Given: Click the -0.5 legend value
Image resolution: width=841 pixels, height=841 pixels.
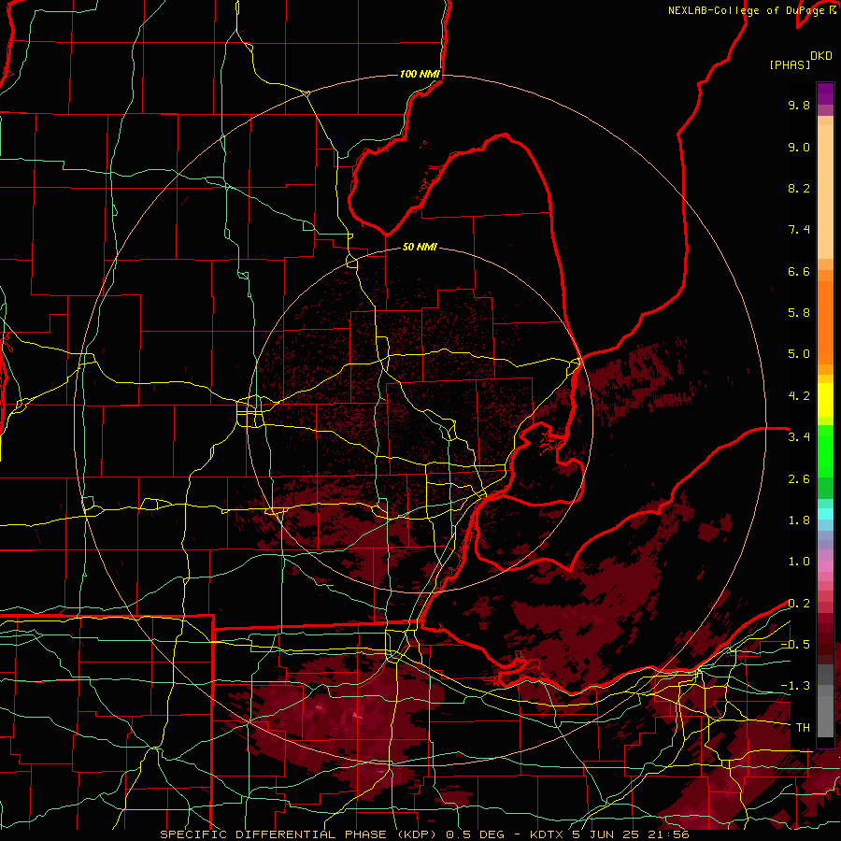Looking at the screenshot, I should 795,645.
